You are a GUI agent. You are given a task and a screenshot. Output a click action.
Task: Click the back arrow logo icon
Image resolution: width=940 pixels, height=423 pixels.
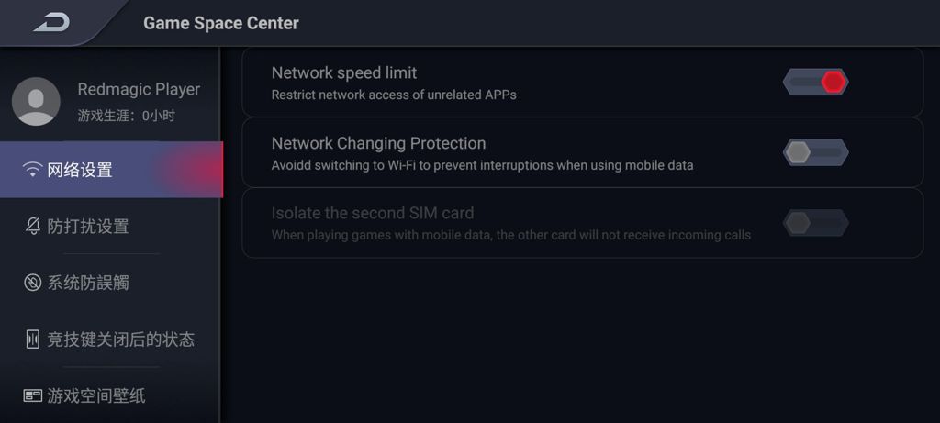pos(51,22)
